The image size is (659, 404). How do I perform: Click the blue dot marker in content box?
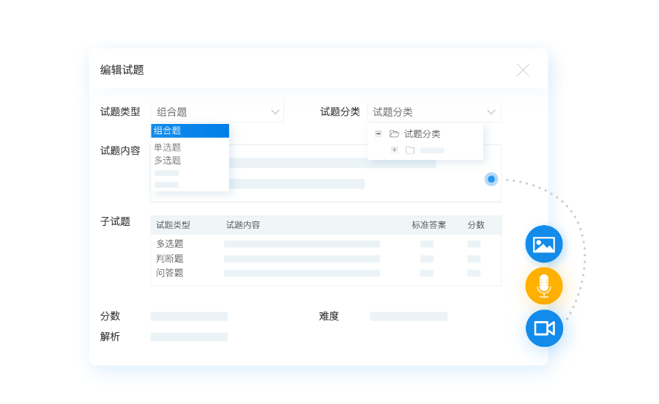click(491, 179)
